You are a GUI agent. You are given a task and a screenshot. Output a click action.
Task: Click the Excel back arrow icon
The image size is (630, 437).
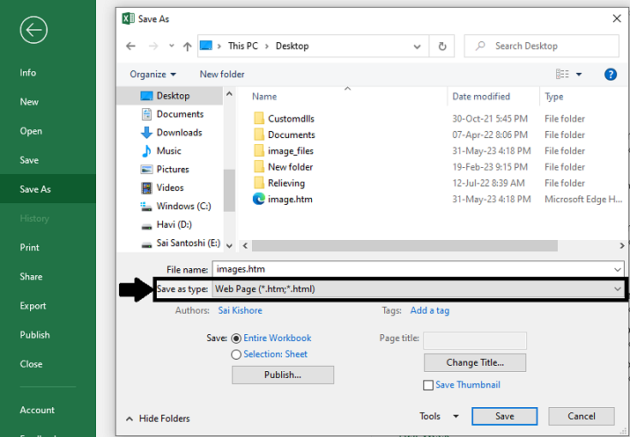[x=33, y=30]
